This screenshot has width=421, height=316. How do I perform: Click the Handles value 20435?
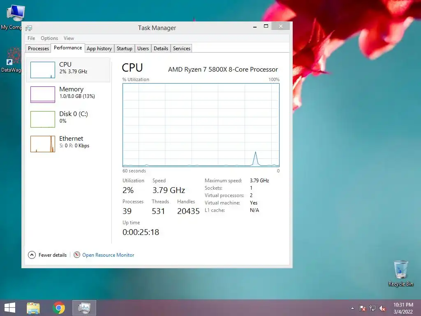[x=188, y=211]
